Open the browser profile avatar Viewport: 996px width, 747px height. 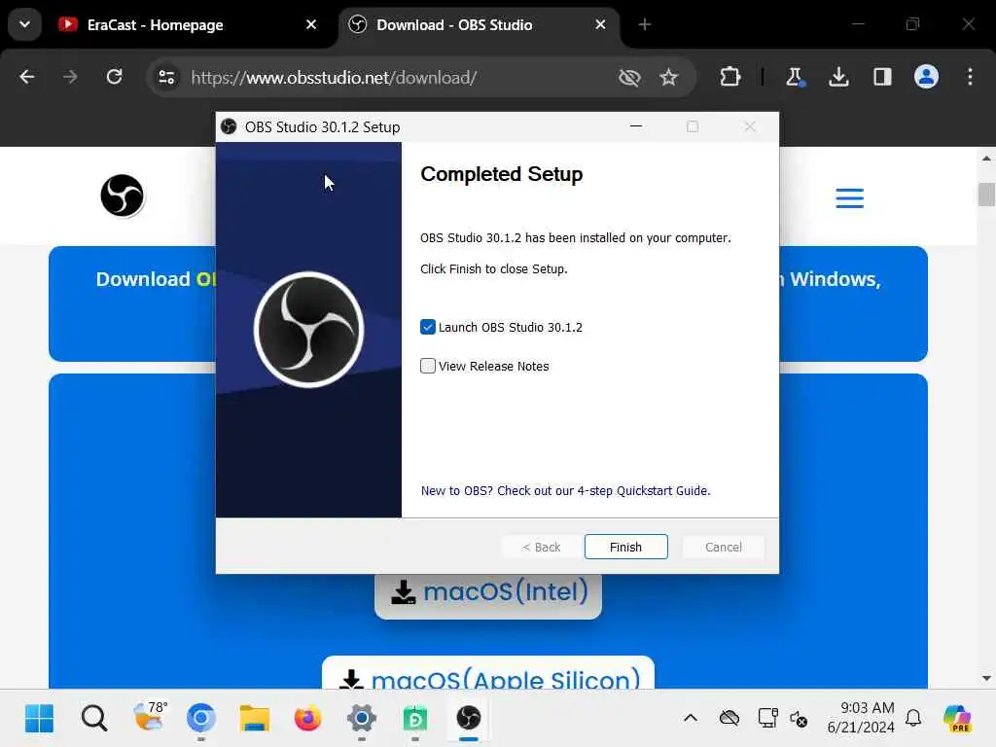point(926,77)
